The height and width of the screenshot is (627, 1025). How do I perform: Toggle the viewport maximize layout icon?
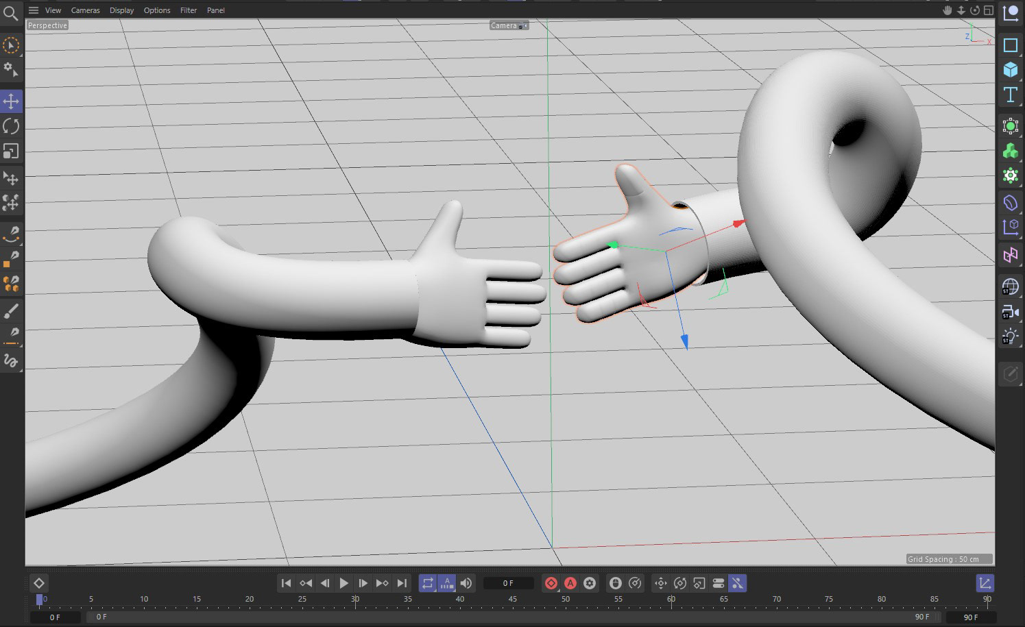[989, 10]
